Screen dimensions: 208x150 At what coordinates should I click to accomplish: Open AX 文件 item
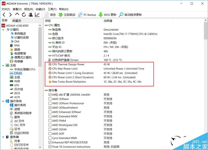coord(17,121)
